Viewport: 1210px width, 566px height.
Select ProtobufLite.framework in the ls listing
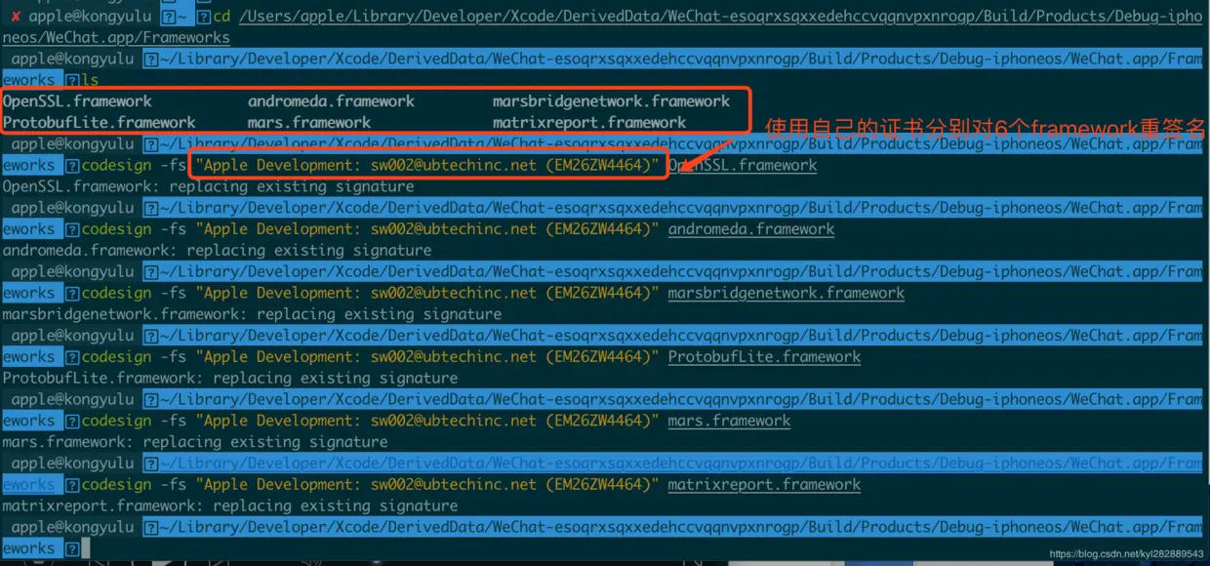tap(100, 123)
